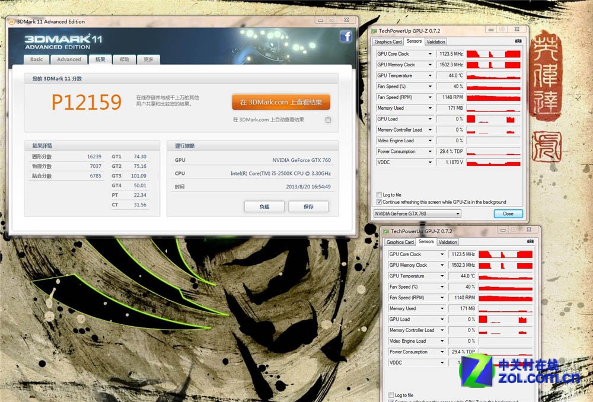Click the VDDC graph in upper GPU-Z
This screenshot has height=402, width=593.
point(493,162)
